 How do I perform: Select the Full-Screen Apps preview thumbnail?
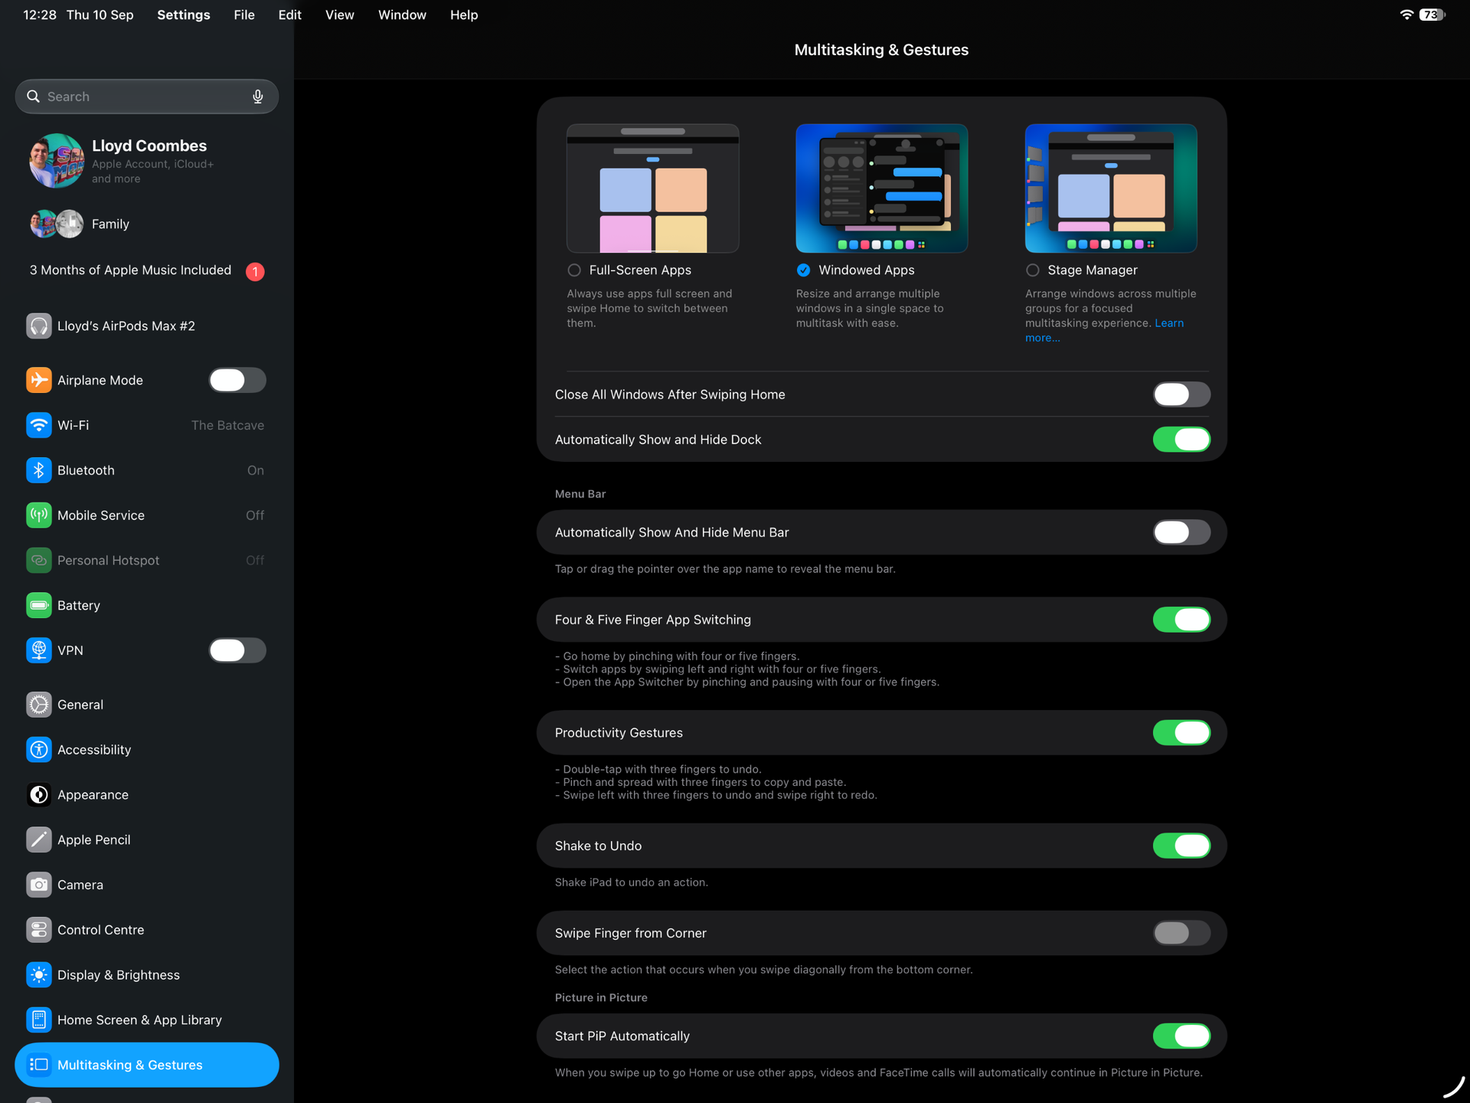[x=652, y=188]
